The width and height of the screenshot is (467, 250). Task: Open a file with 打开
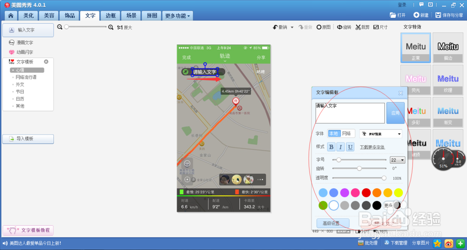[397, 15]
